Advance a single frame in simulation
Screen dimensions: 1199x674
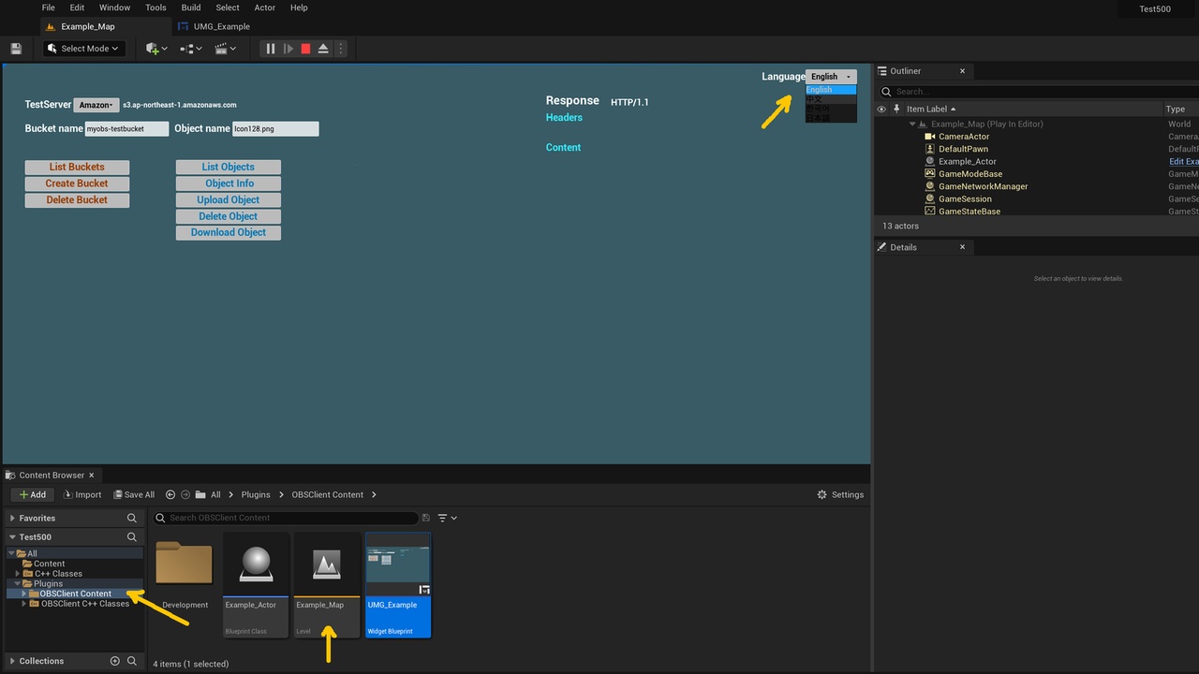pyautogui.click(x=289, y=49)
